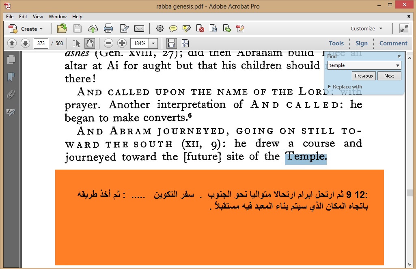Select the highlight text tool

click(x=187, y=28)
